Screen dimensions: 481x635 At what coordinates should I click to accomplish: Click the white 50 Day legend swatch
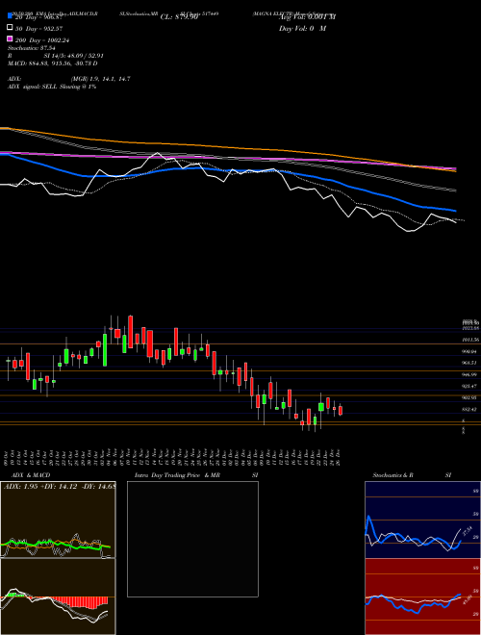point(11,28)
